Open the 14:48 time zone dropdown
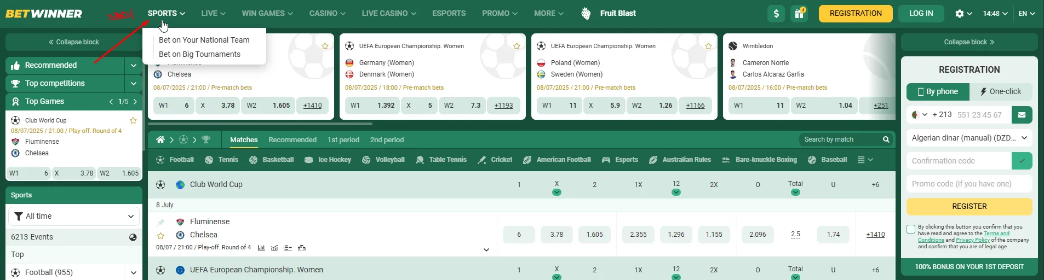This screenshot has height=280, width=1044. pos(995,14)
